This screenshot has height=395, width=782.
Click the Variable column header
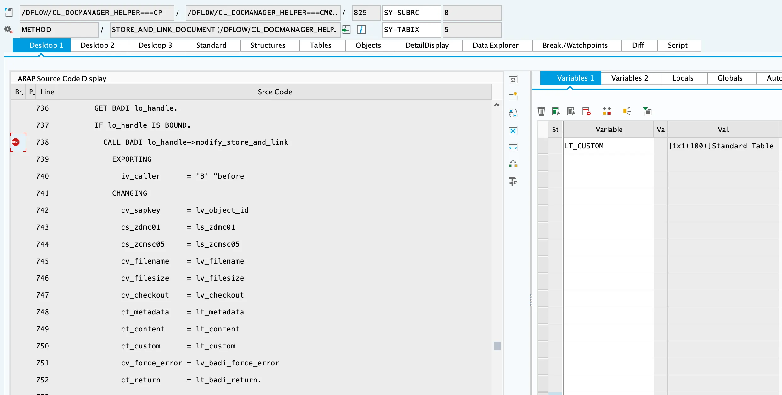(609, 130)
